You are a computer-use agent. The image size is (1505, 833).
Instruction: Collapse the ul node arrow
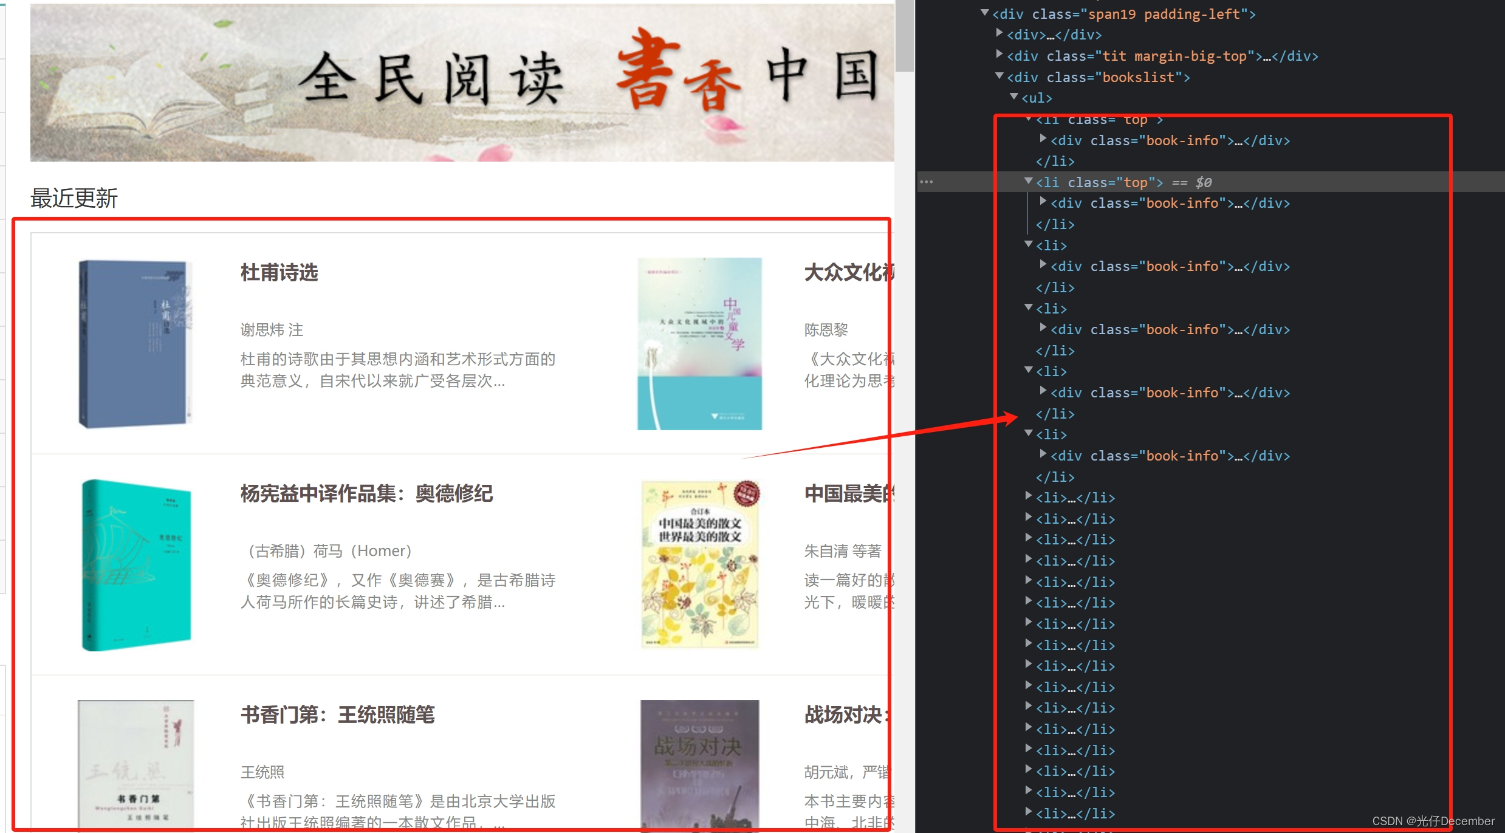(x=1013, y=97)
